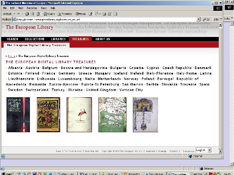
Task: Open the illuminated manuscript thumbnail
Action: pyautogui.click(x=146, y=115)
